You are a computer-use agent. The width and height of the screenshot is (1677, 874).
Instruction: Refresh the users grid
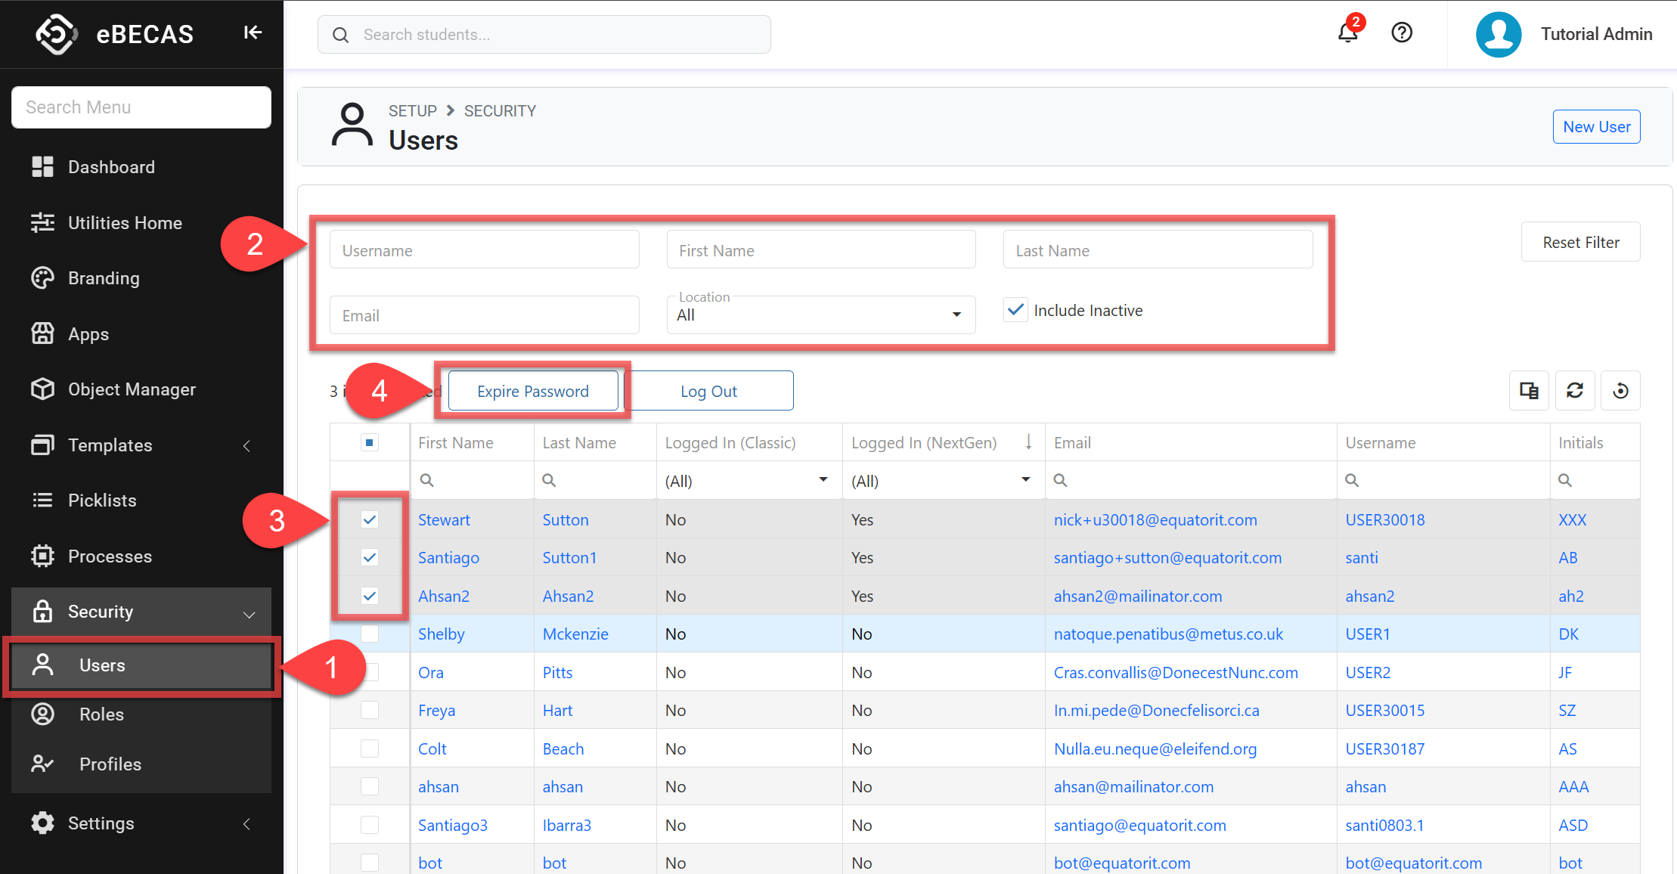coord(1575,391)
